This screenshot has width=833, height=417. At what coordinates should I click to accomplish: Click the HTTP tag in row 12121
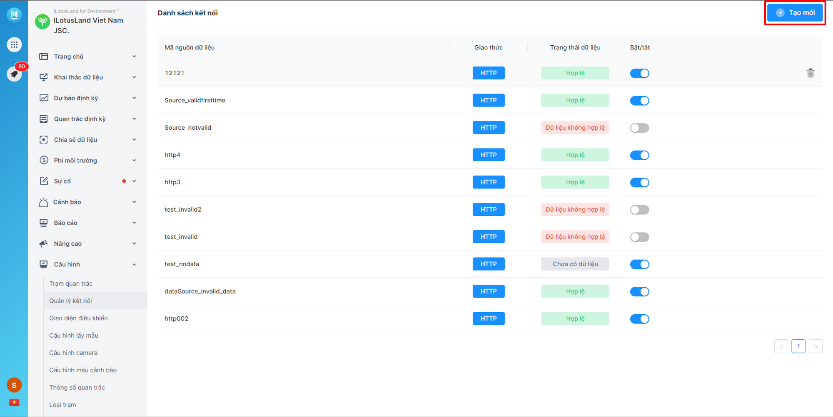[489, 73]
